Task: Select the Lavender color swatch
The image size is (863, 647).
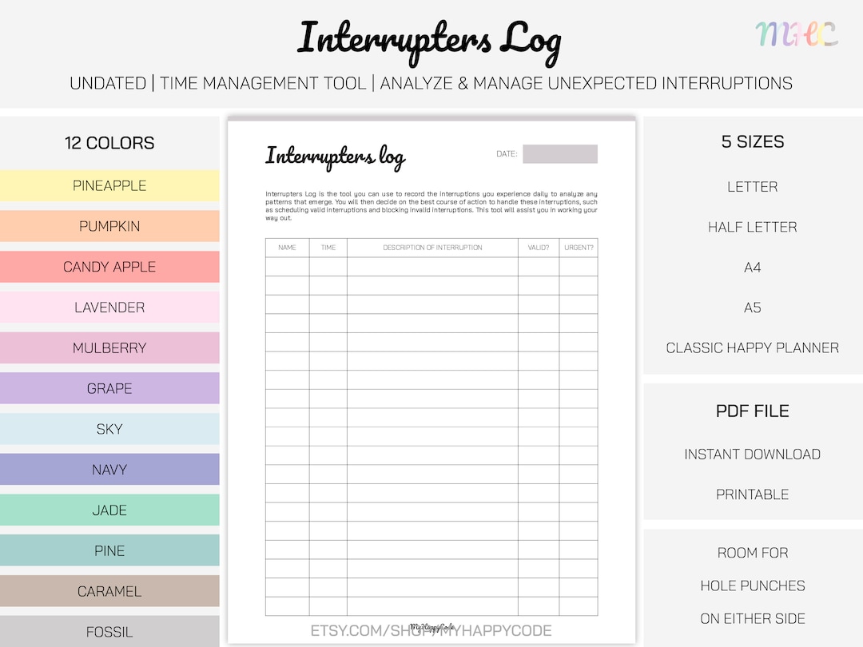Action: pos(109,307)
